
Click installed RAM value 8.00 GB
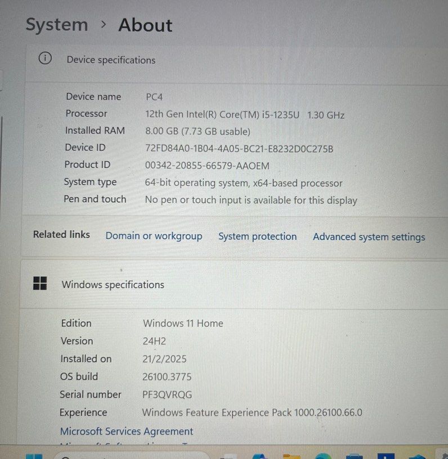(x=198, y=131)
